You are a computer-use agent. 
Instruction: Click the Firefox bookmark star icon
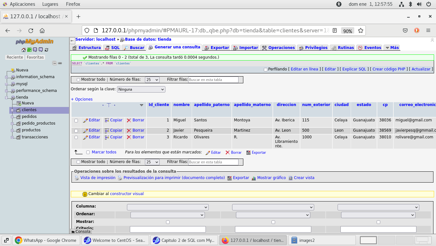[x=361, y=30]
